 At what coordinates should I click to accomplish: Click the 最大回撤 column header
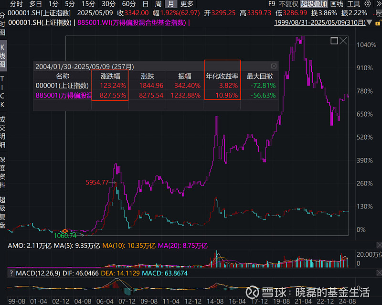pyautogui.click(x=260, y=76)
